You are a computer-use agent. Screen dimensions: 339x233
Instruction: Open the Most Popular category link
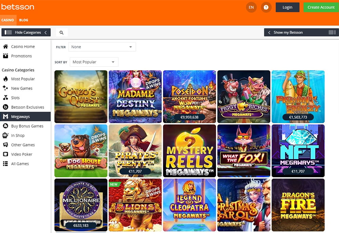tap(23, 79)
